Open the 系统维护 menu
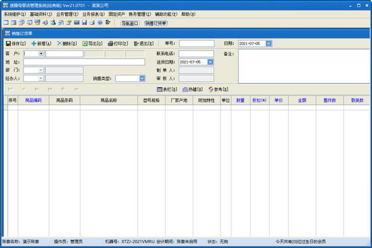The height and width of the screenshot is (248, 372). 15,14
